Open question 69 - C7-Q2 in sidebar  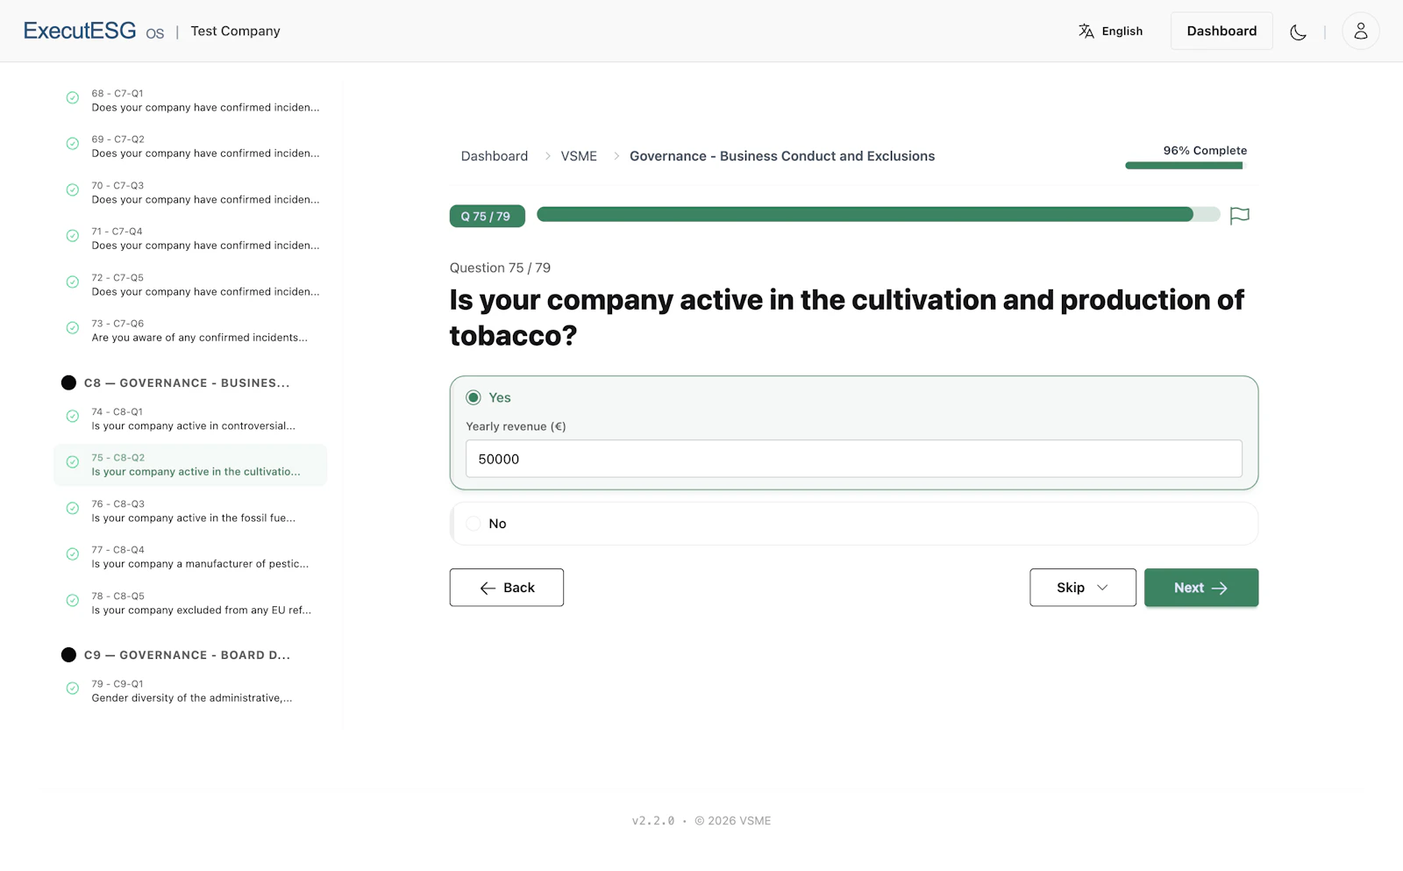[x=190, y=146]
